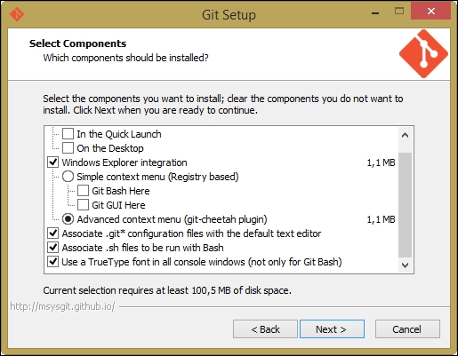Click the Next button to continue
Screen dimensions: 458x356
coord(332,328)
